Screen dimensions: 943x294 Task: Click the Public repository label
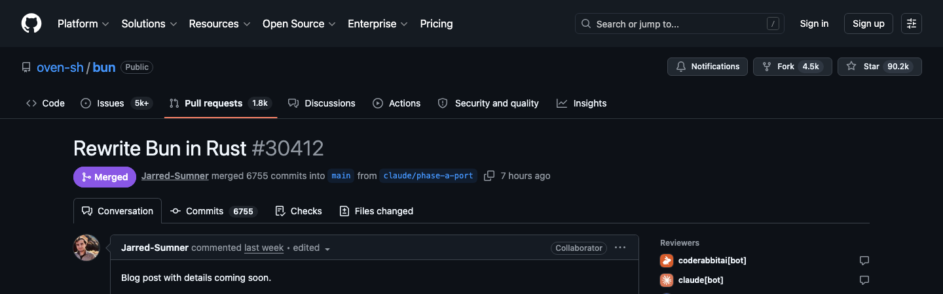pyautogui.click(x=137, y=67)
